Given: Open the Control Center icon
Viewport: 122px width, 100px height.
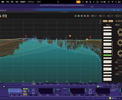Looking at the screenshot, I should pos(119,2).
